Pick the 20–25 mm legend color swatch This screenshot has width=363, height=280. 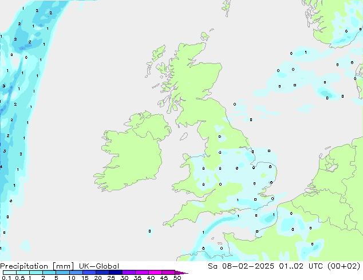pyautogui.click(x=102, y=273)
